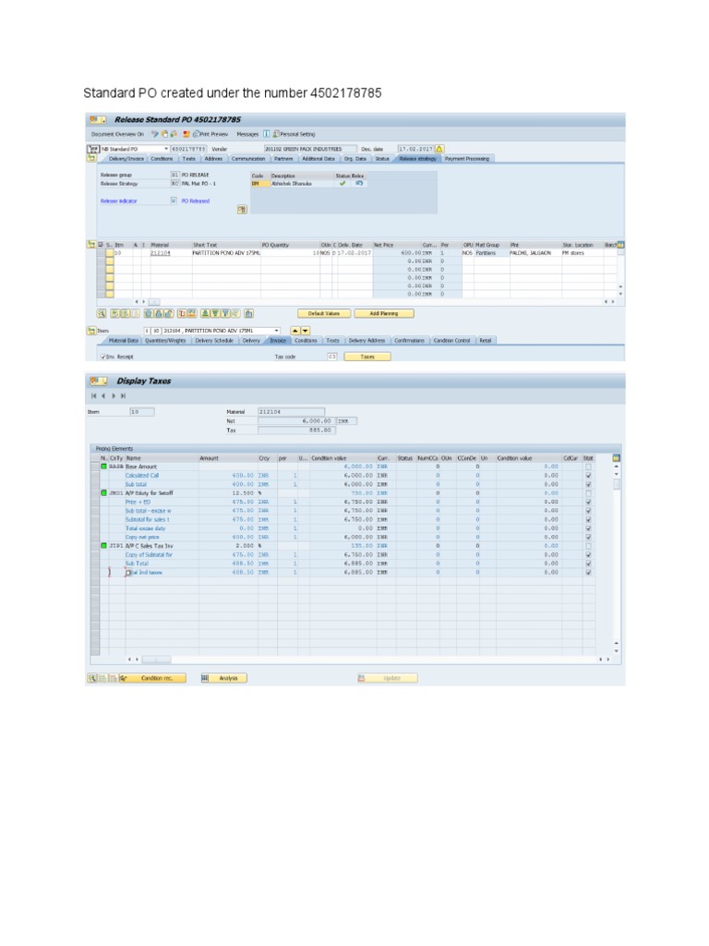
Task: Open the Partners header tab
Action: pos(283,159)
